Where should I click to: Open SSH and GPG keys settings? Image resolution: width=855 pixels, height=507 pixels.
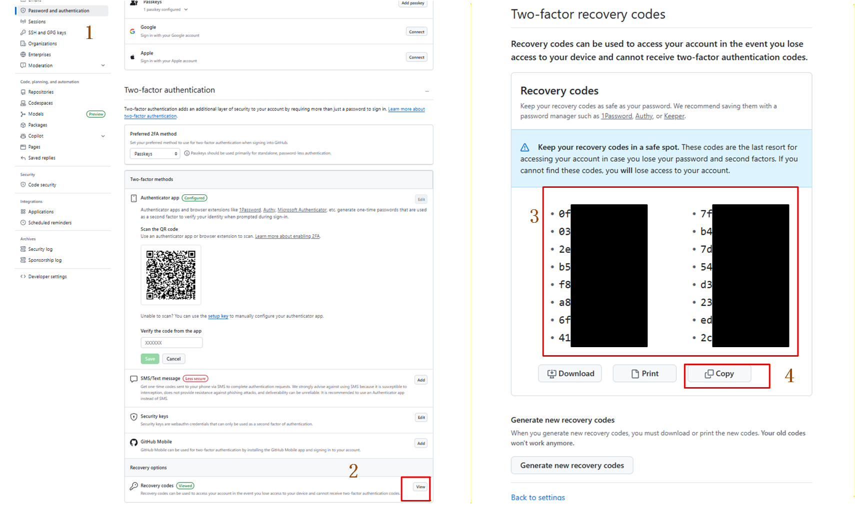coord(47,32)
